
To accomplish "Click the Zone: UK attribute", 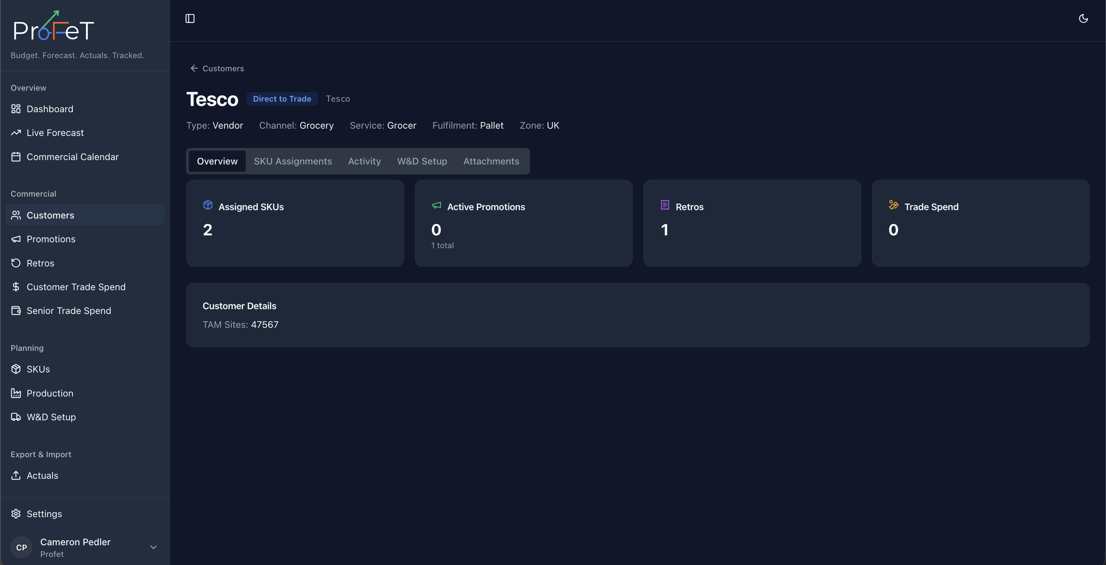I will [x=540, y=125].
